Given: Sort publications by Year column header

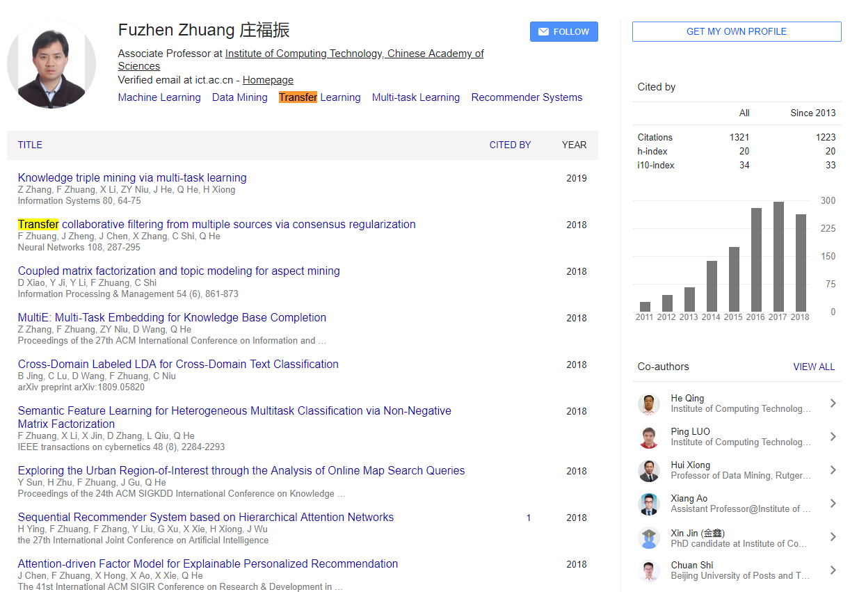Looking at the screenshot, I should pyautogui.click(x=574, y=145).
